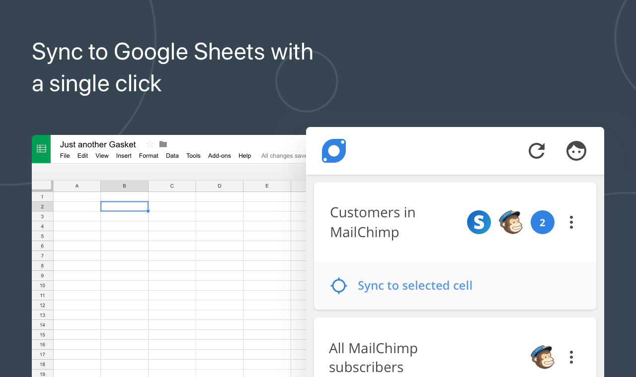
Task: Select column A header
Action: click(77, 186)
